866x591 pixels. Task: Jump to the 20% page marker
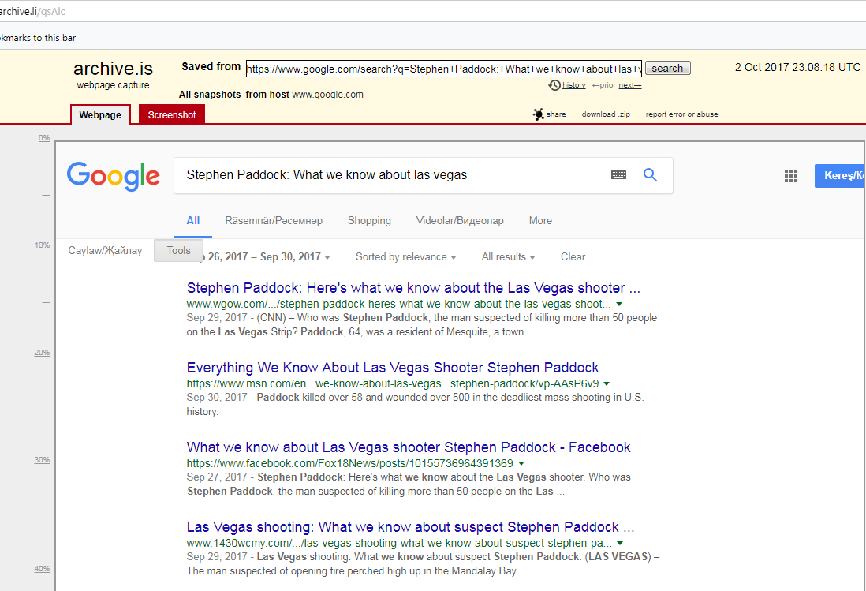pyautogui.click(x=42, y=353)
